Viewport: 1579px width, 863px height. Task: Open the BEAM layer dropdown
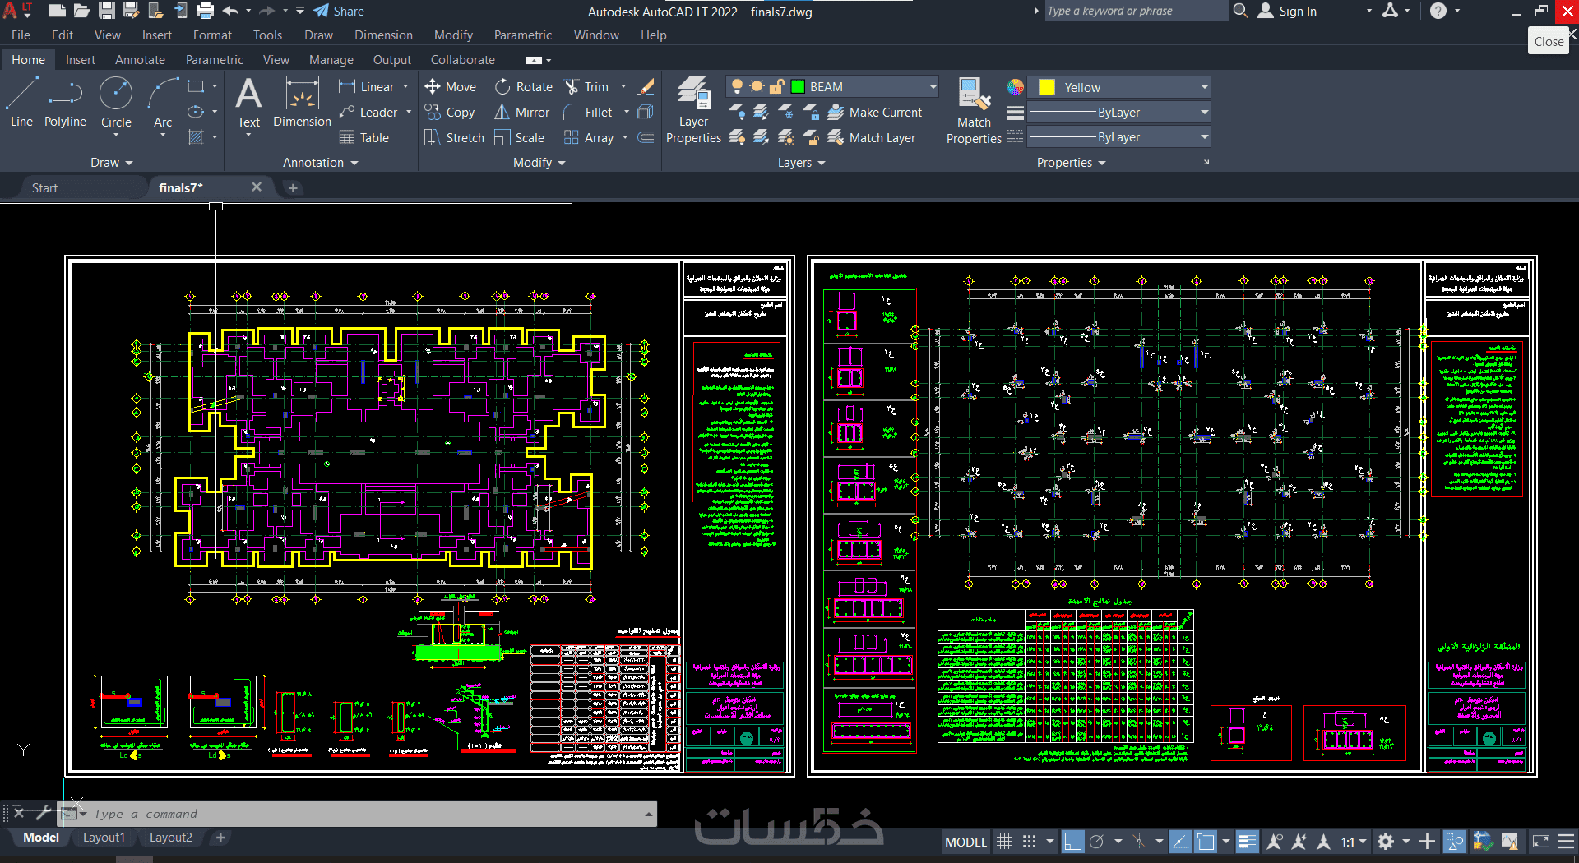[933, 87]
